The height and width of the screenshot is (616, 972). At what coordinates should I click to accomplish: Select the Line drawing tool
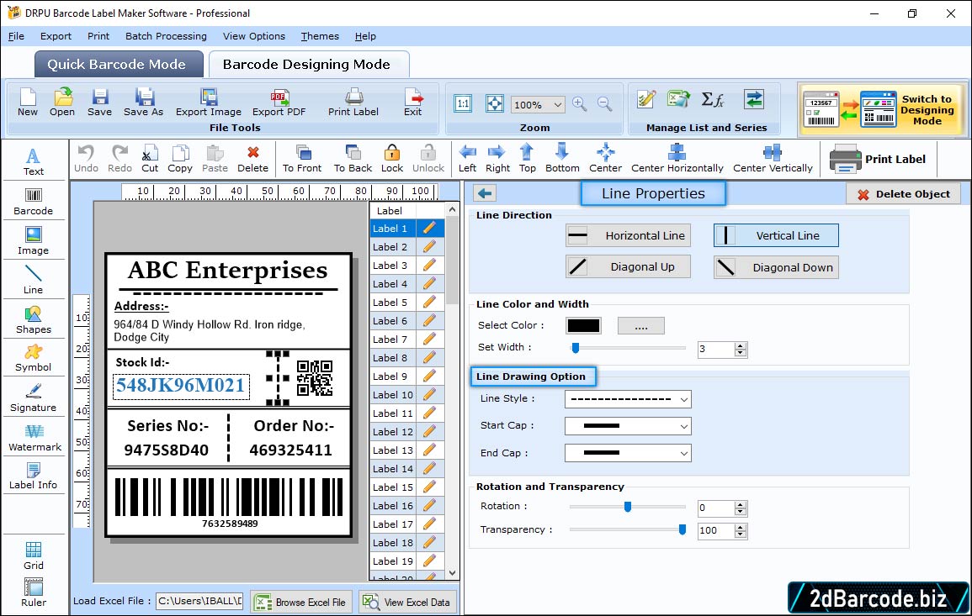click(34, 280)
